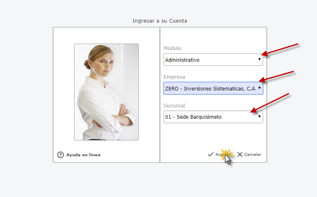317x197 pixels.
Task: Click the Ingresar a su Cuenta title
Action: (160, 21)
